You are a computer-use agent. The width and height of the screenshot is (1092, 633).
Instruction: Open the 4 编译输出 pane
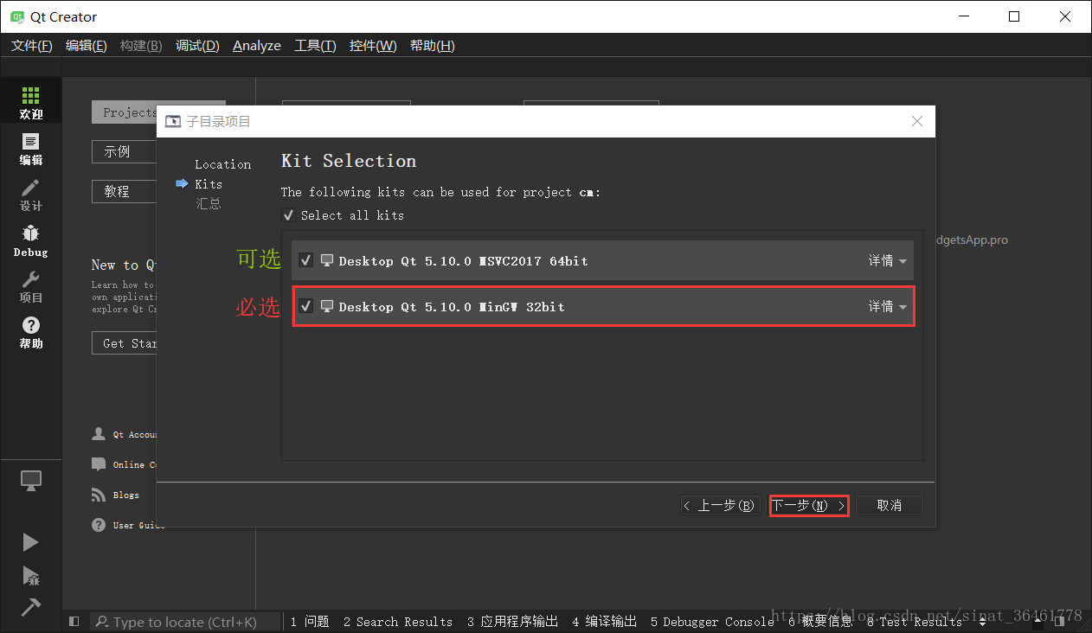(x=604, y=621)
